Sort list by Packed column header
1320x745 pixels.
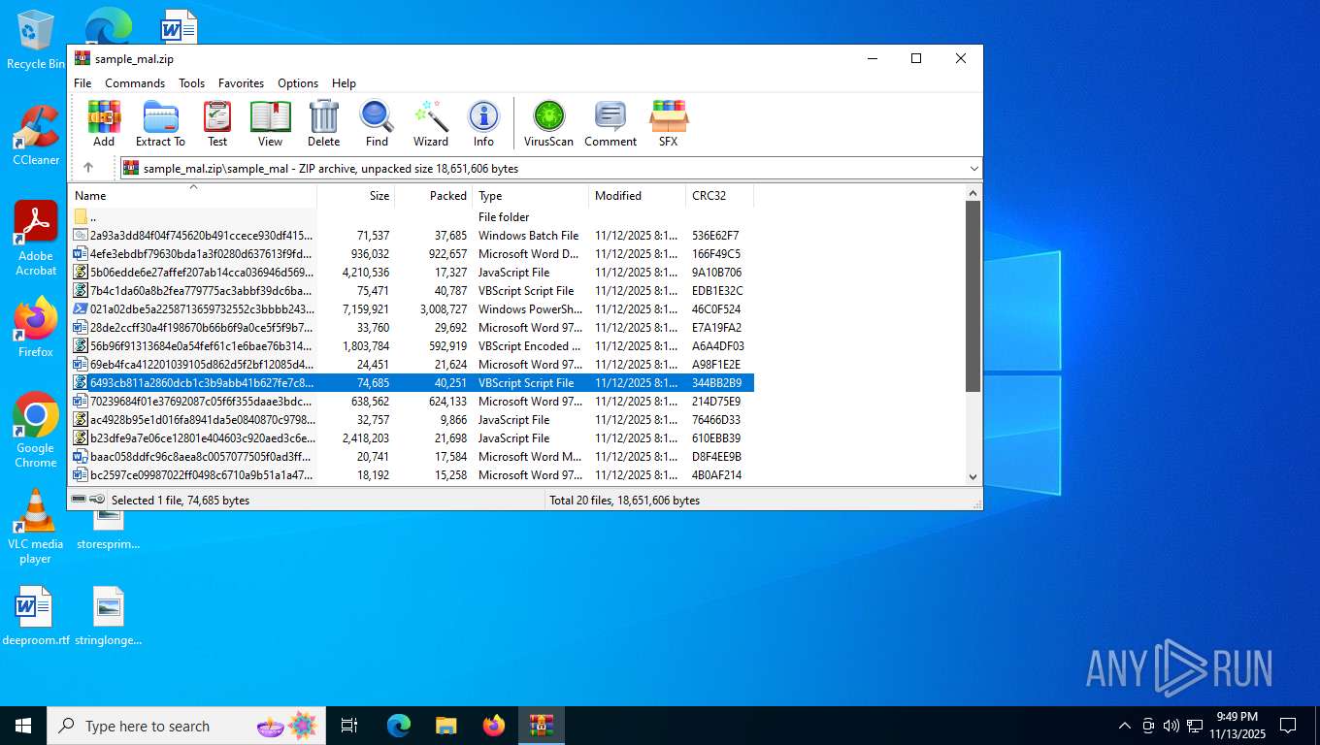pos(433,195)
